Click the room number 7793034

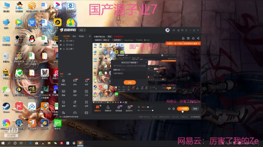pos(139,40)
